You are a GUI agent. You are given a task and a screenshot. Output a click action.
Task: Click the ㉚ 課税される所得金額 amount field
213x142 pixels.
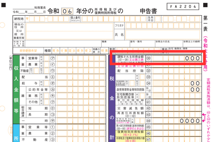click(x=176, y=58)
